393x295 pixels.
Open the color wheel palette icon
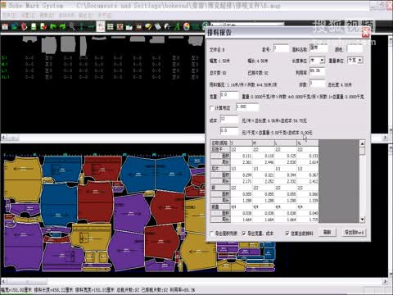point(187,26)
